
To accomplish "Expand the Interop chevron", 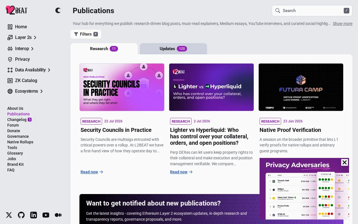I will click(x=32, y=49).
